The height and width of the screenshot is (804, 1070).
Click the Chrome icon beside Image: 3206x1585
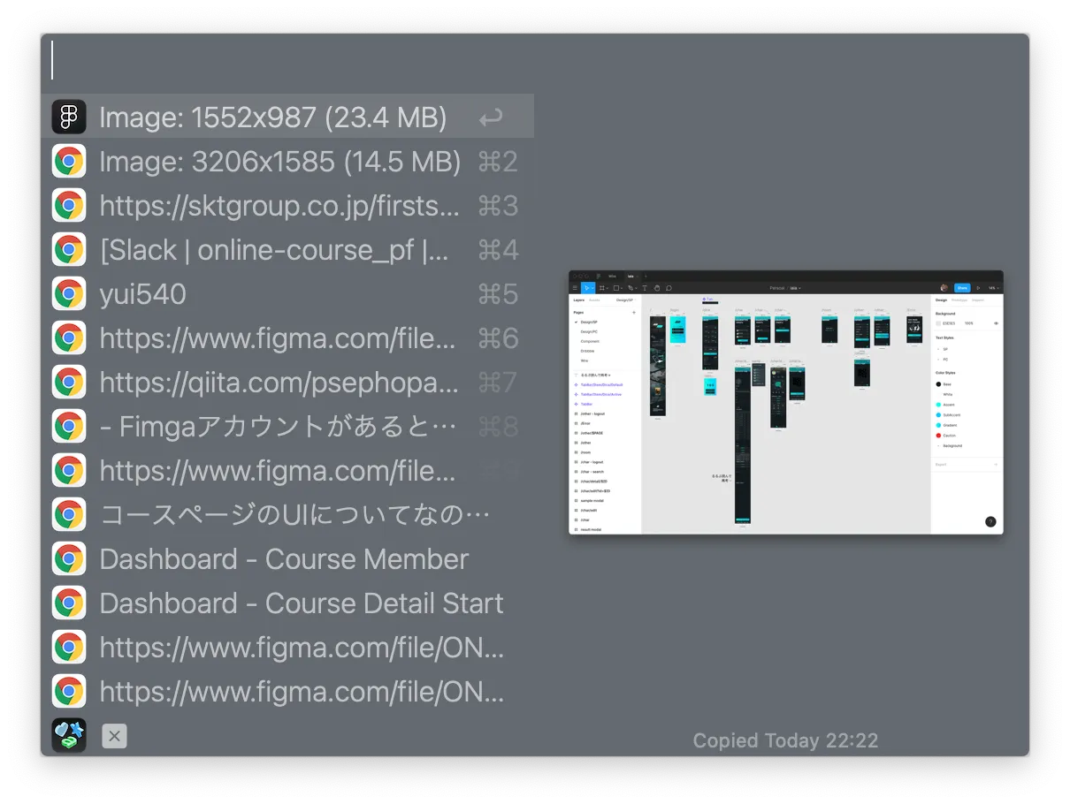click(x=69, y=161)
